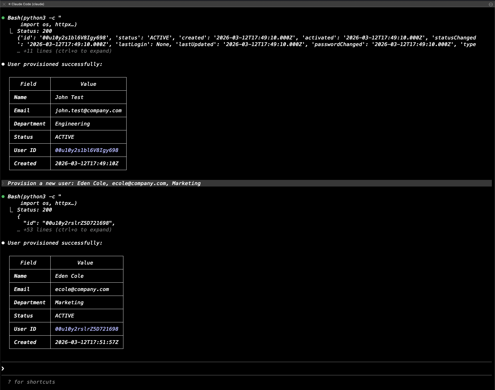Click the email john.test@company.com

pos(88,111)
